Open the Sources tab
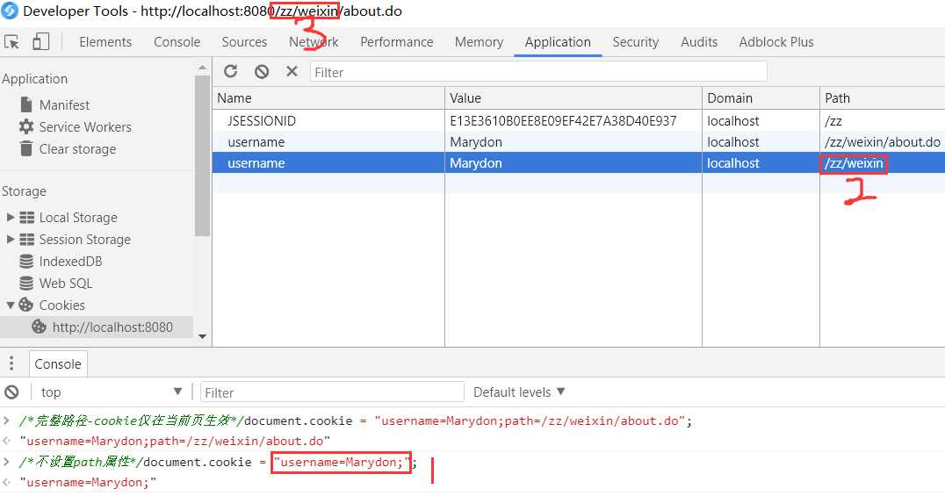This screenshot has height=496, width=945. [244, 41]
